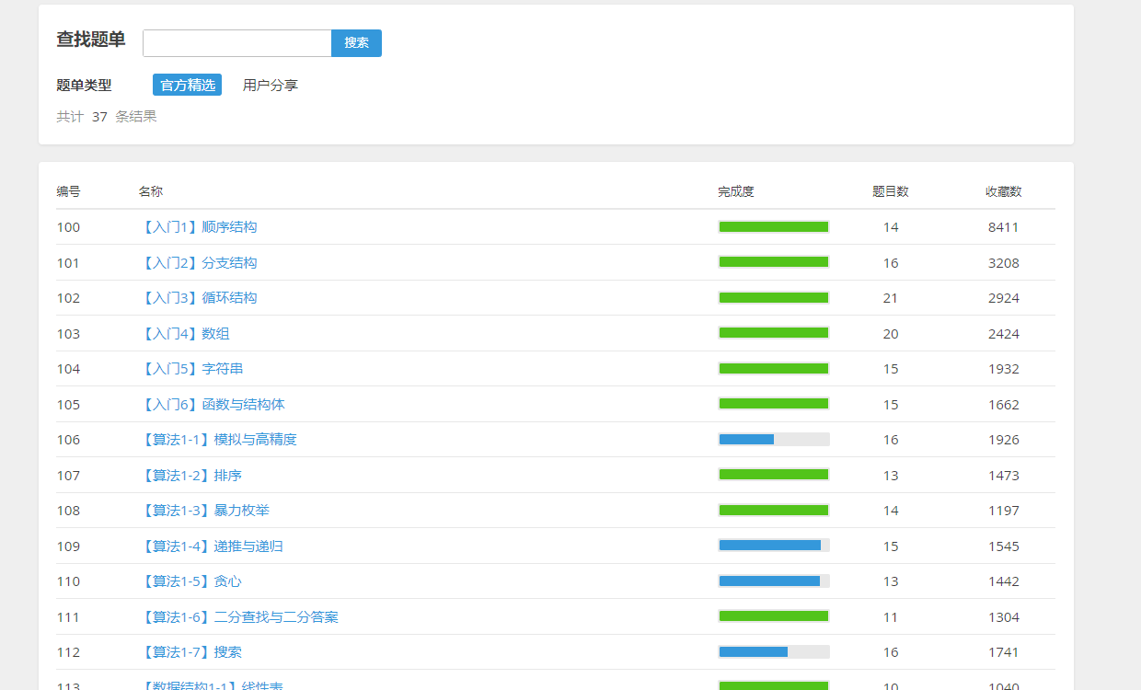
Task: Click the list number 106 cell
Action: 68,440
